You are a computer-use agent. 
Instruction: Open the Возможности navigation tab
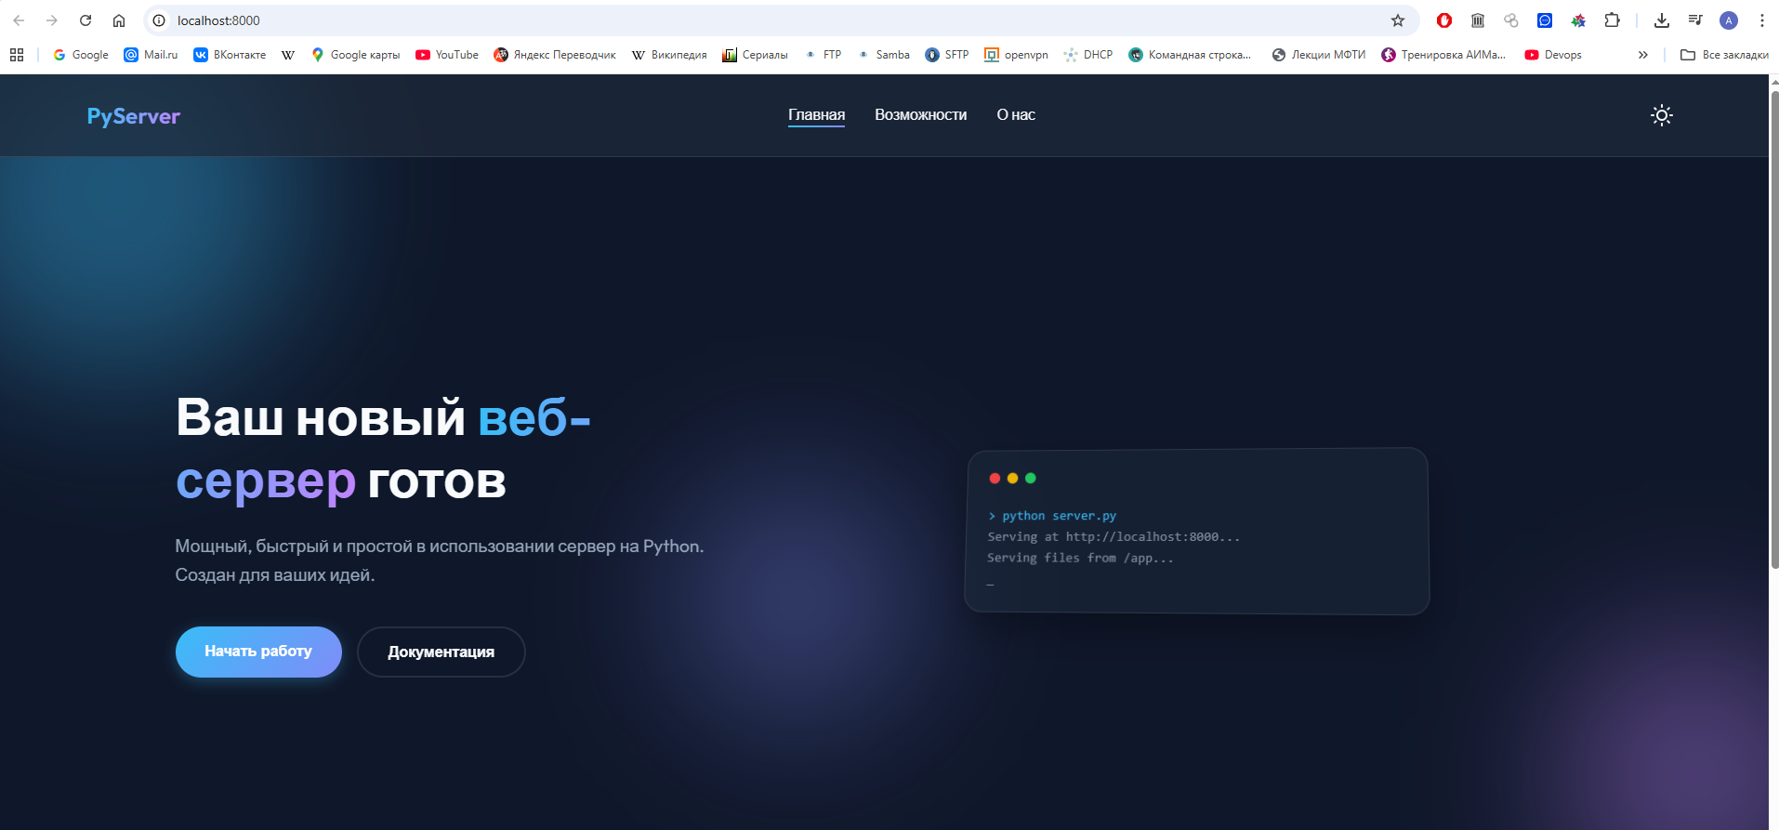[x=920, y=115]
